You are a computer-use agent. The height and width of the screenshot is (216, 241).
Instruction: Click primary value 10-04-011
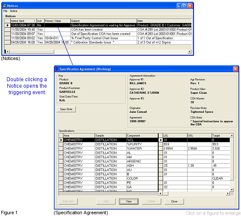(52, 38)
